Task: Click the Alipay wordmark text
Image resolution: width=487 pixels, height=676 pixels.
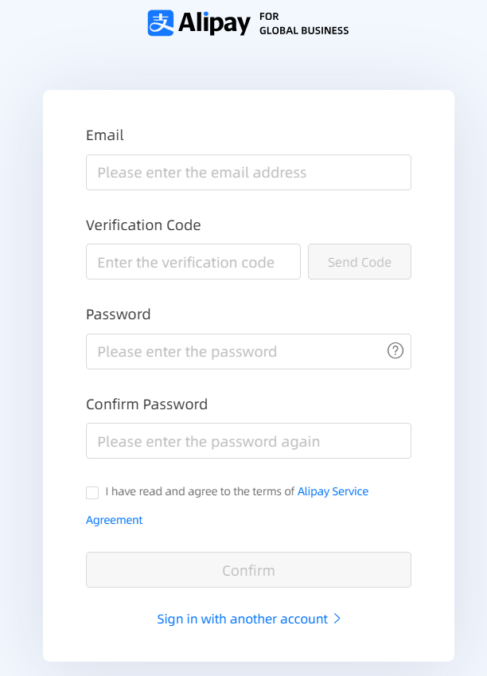Action: point(214,23)
